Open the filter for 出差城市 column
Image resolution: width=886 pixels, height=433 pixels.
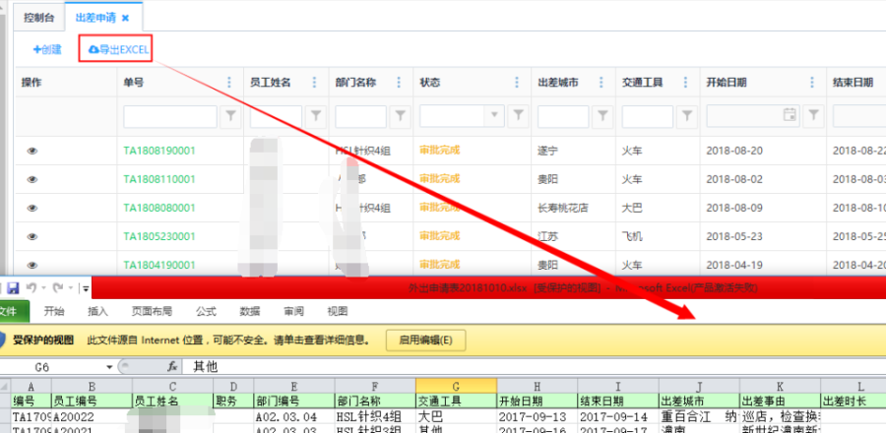[601, 116]
